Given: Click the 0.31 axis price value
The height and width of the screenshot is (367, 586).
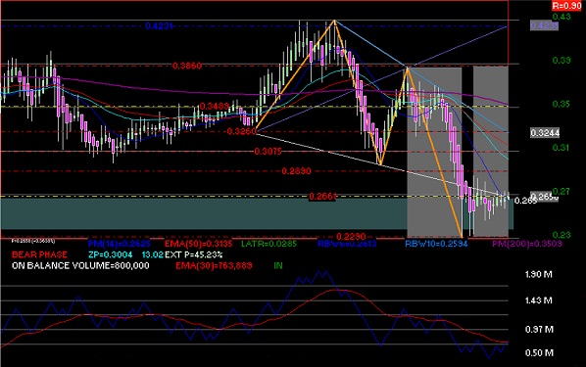Looking at the screenshot, I should (562, 148).
